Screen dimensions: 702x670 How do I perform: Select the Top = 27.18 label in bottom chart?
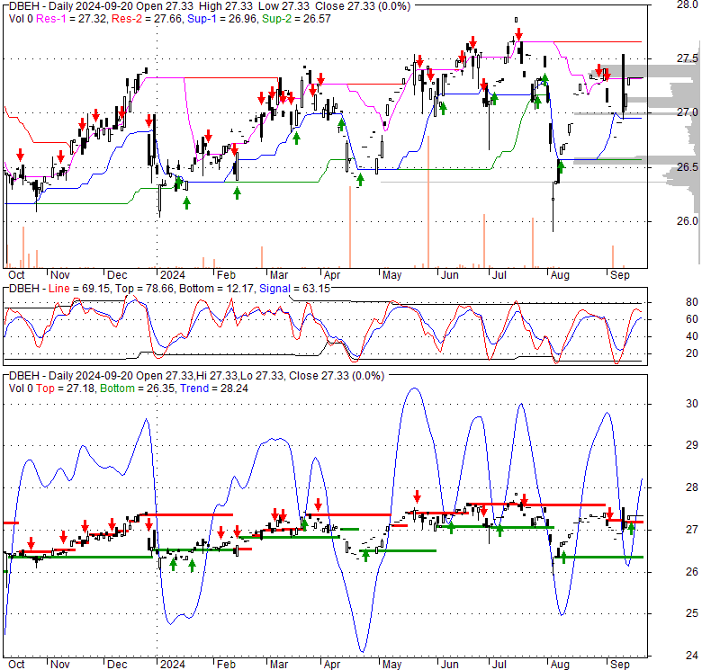pos(66,389)
